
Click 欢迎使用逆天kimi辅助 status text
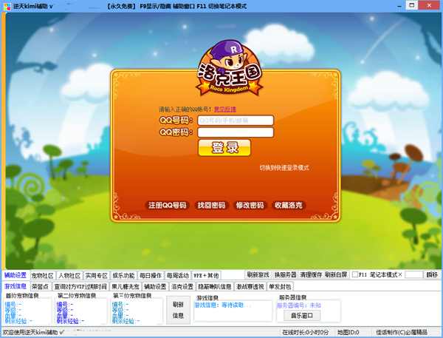point(33,332)
